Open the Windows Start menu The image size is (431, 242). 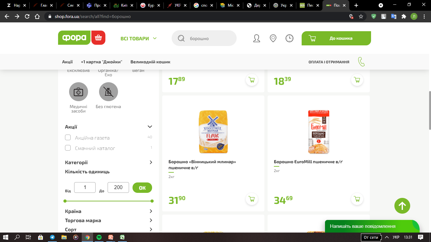click(5, 237)
